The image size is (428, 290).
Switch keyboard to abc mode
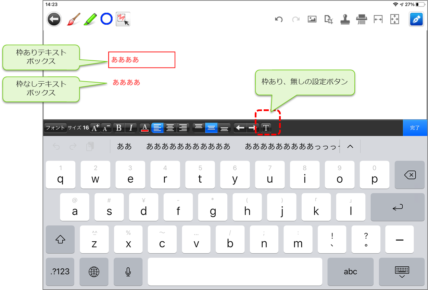coord(350,271)
